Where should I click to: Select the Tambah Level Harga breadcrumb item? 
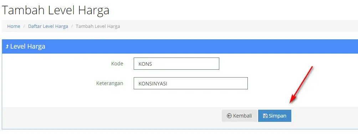pos(98,26)
